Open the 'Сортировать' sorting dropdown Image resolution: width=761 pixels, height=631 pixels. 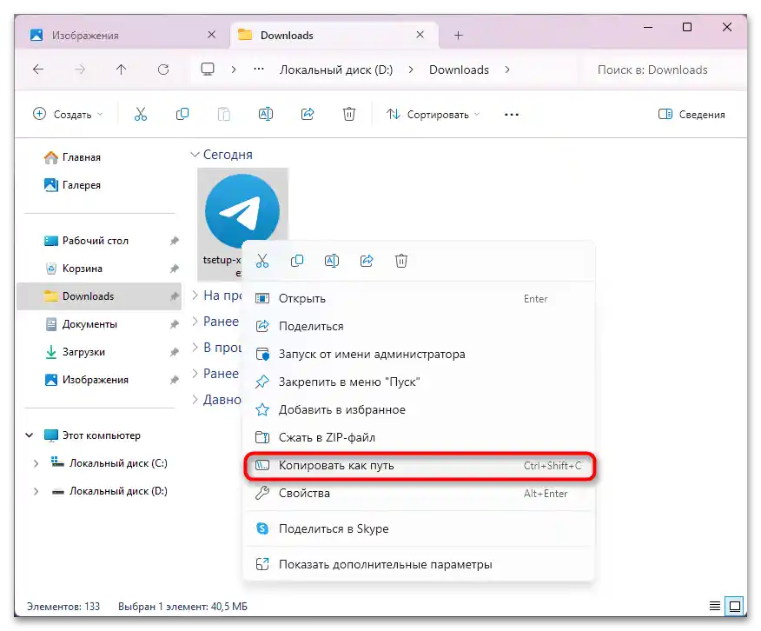click(433, 114)
